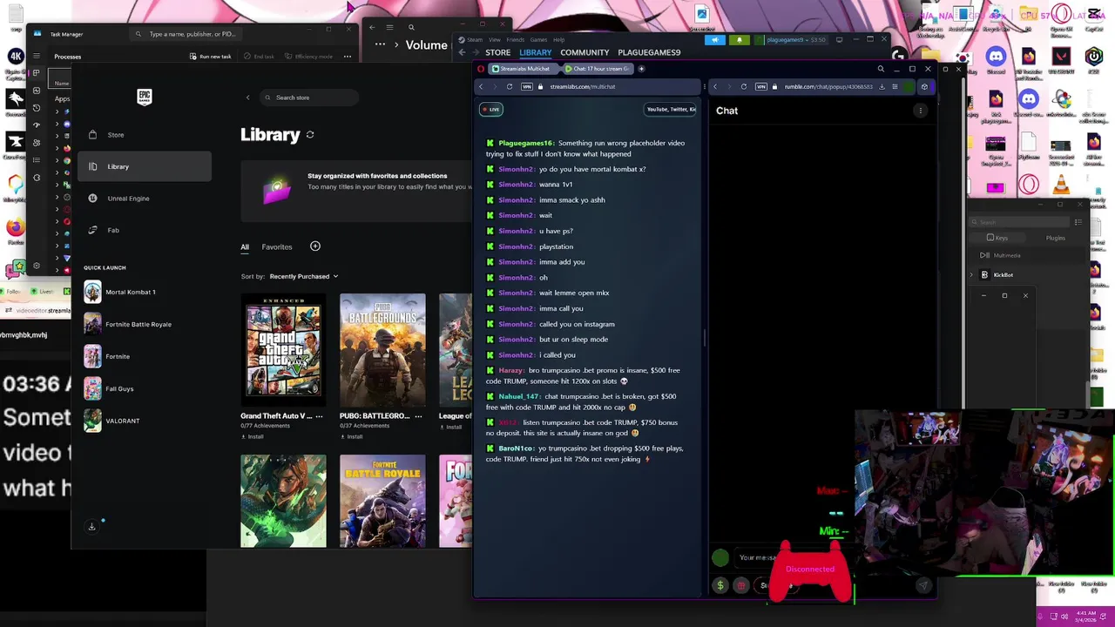Toggle VPN on rumble address bar
Image resolution: width=1115 pixels, height=627 pixels.
click(x=761, y=86)
